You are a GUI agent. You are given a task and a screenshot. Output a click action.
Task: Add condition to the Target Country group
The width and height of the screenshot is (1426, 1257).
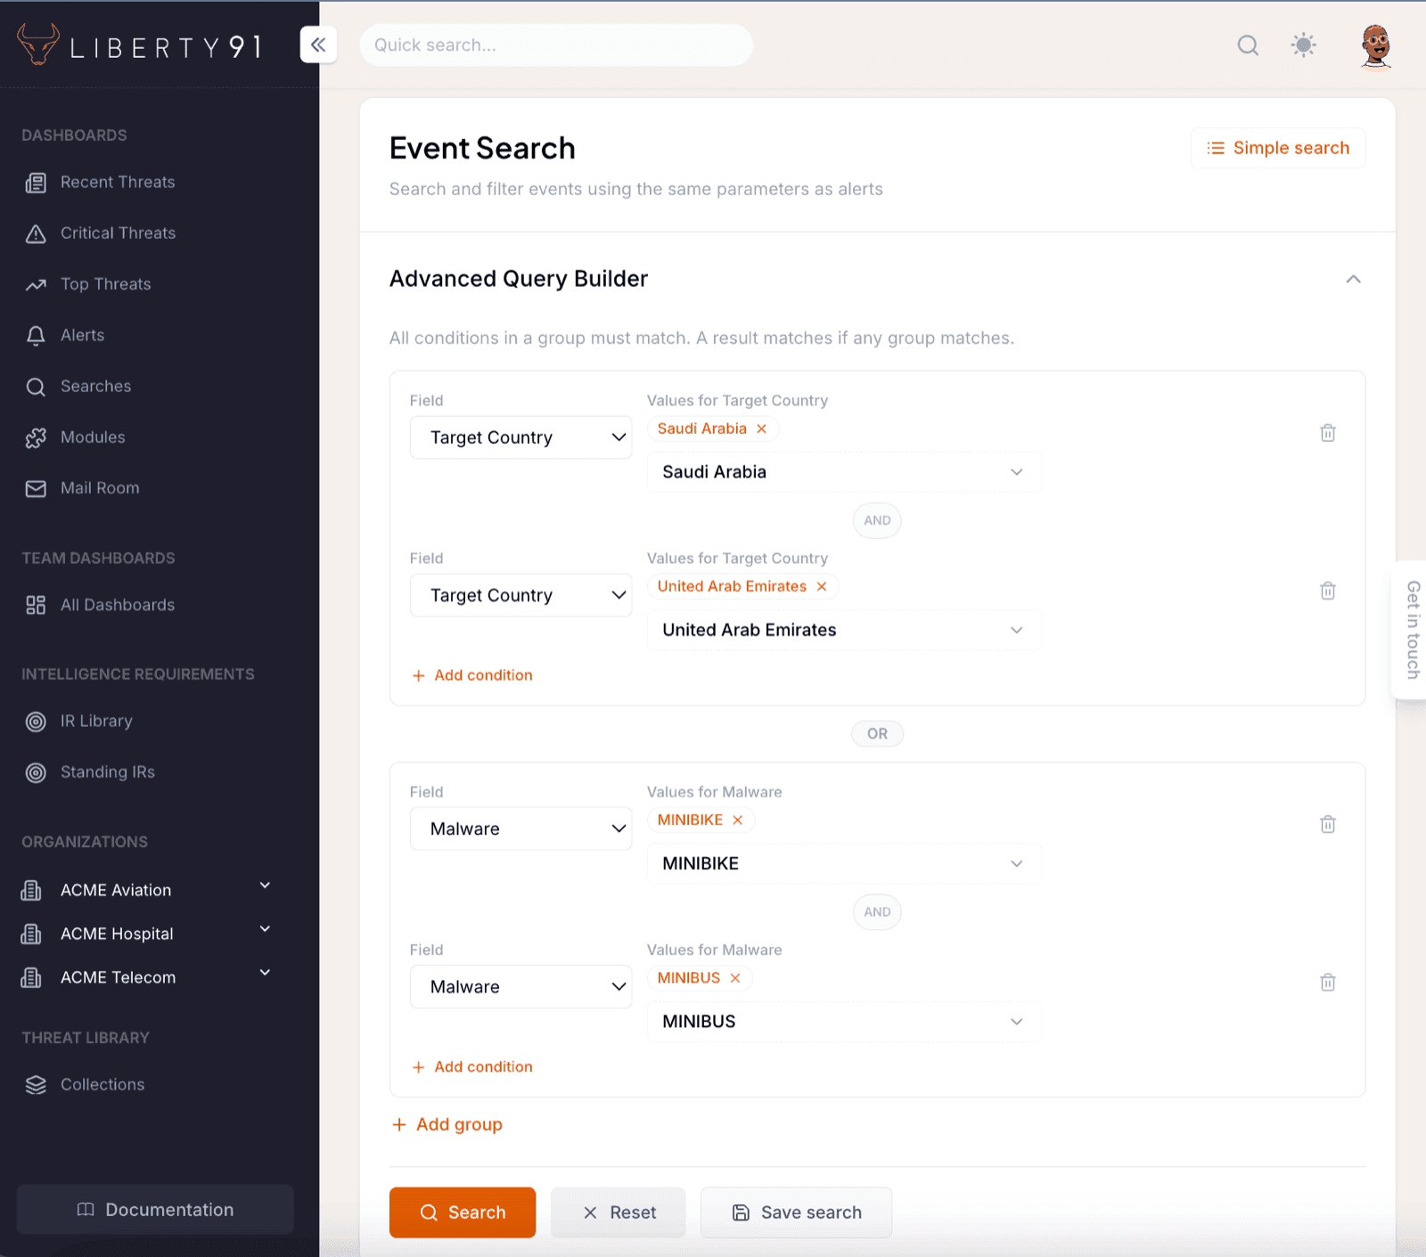coord(472,675)
